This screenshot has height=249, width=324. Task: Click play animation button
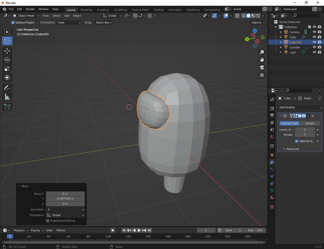pyautogui.click(x=139, y=230)
